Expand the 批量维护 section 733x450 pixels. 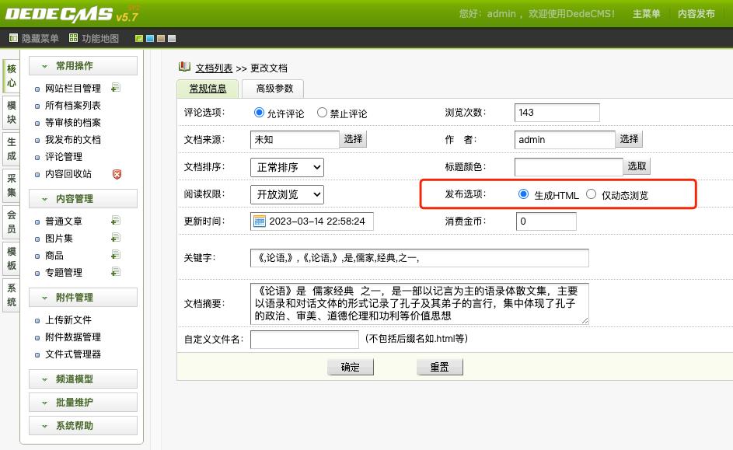coord(83,403)
